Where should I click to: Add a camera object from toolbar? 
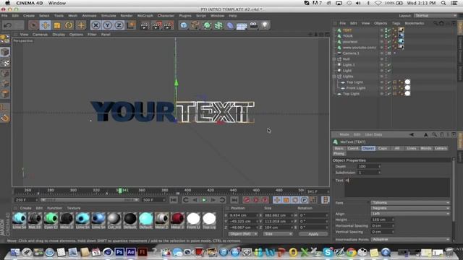coord(253,26)
